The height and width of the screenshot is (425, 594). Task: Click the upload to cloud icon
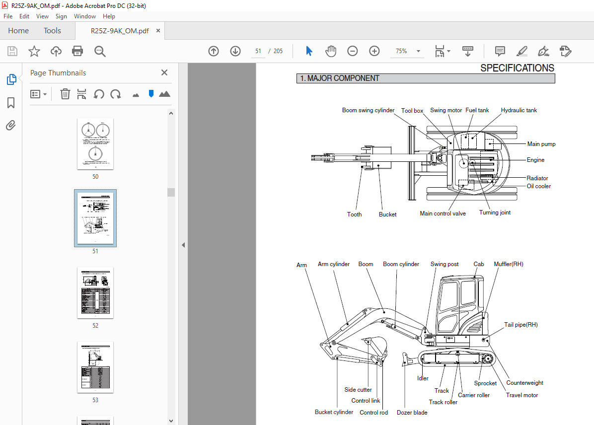(x=56, y=51)
